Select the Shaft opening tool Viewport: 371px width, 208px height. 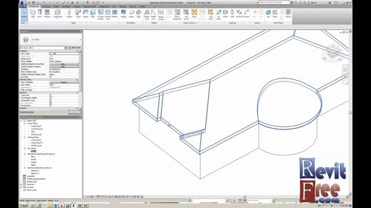point(225,14)
